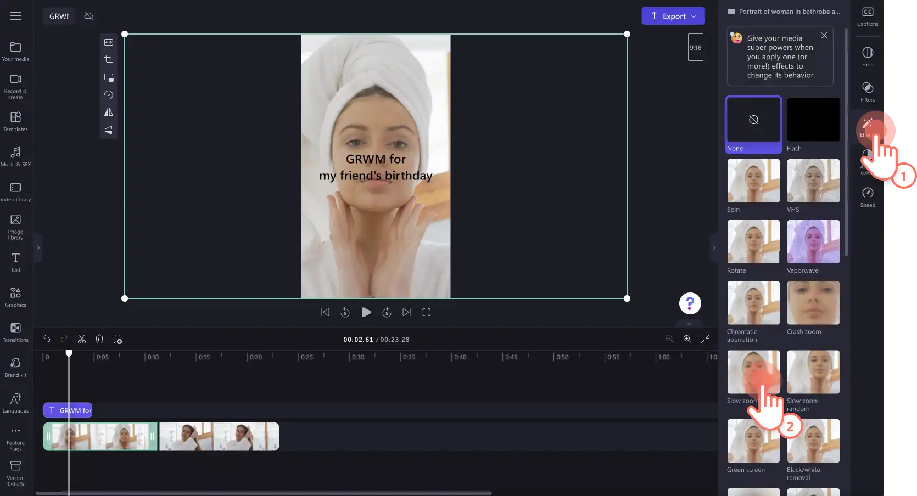The image size is (917, 496).
Task: Select the GRWM text clip on timeline
Action: [68, 410]
